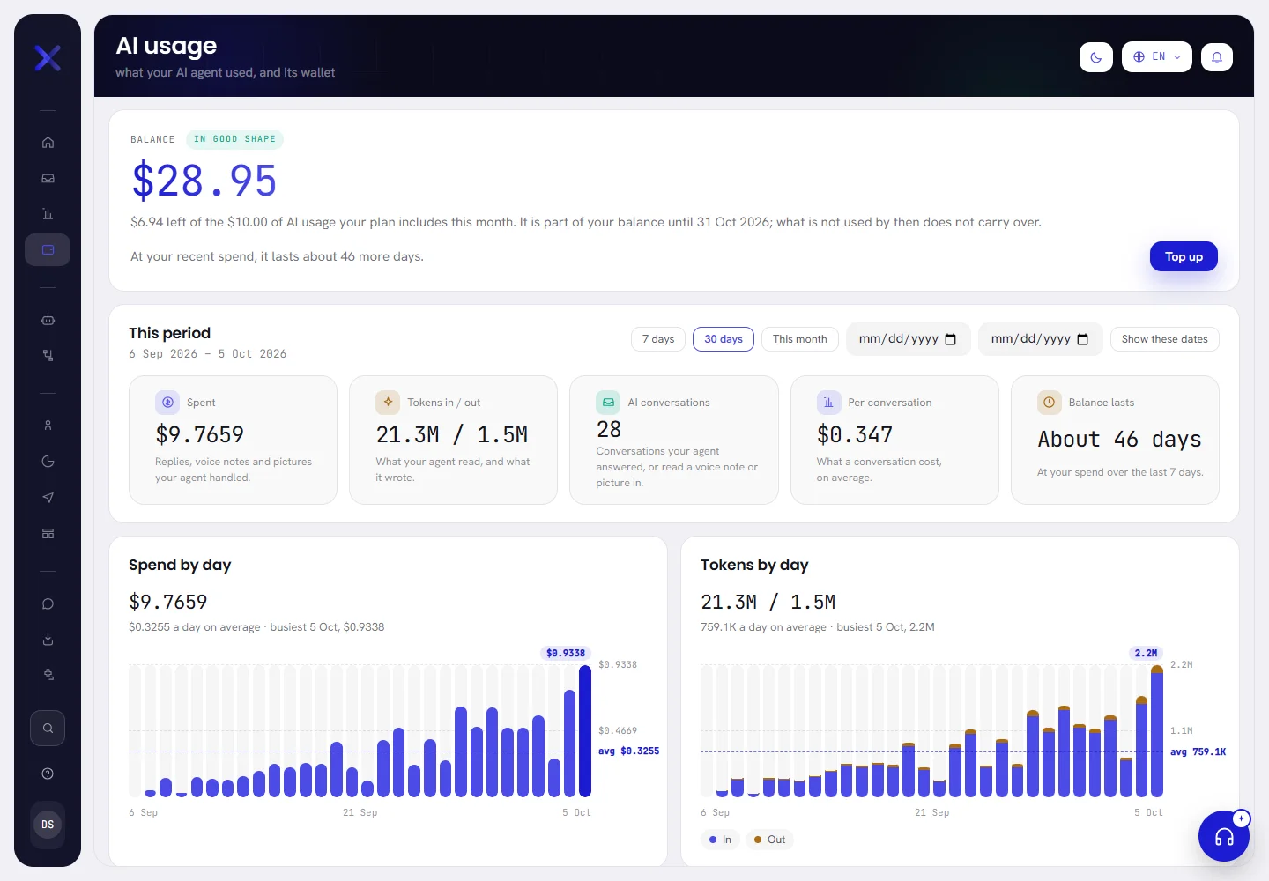The height and width of the screenshot is (881, 1269).
Task: Click the avg 759.1K chart label
Action: (1198, 752)
